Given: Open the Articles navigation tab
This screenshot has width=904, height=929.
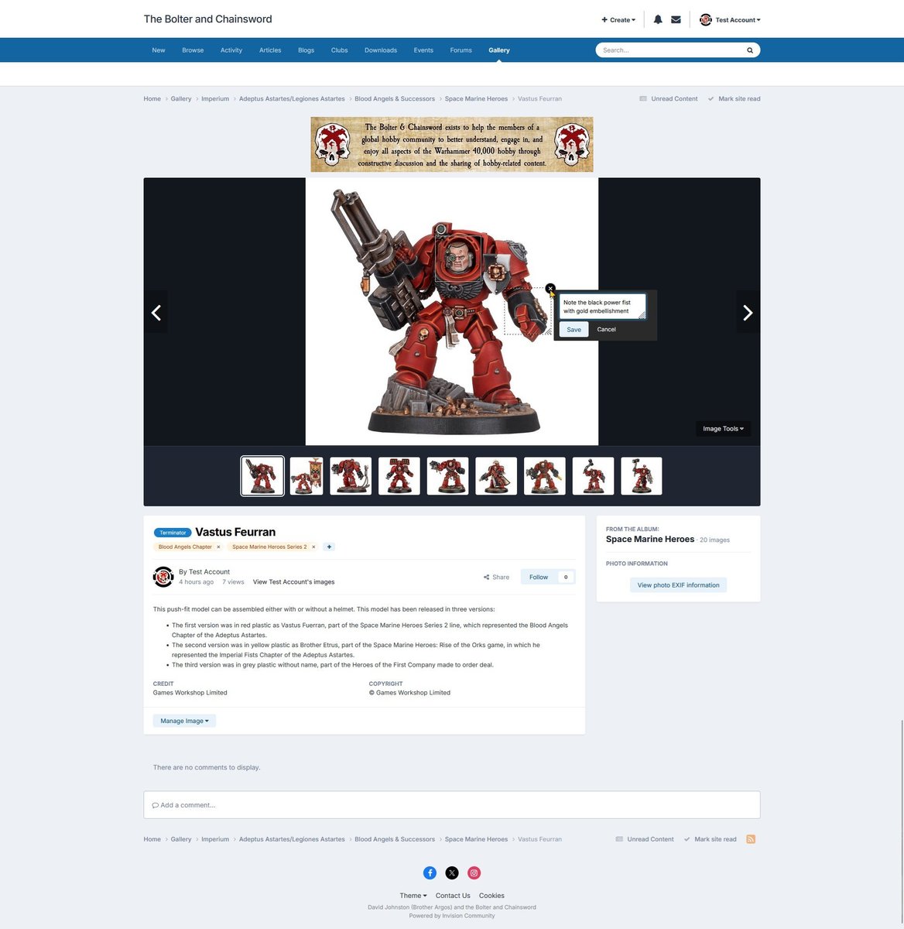Looking at the screenshot, I should (270, 50).
